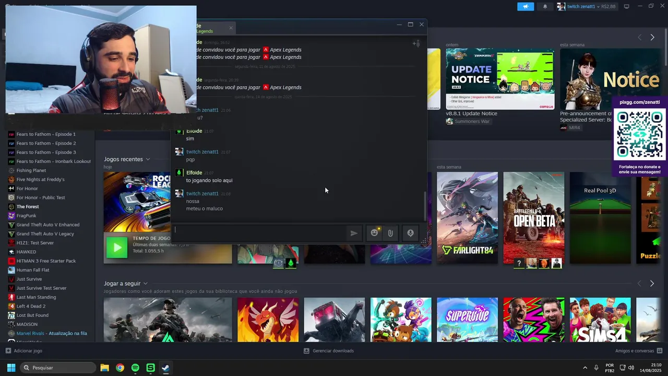668x376 pixels.
Task: Click the twitch zenatt1 profile avatar
Action: [561, 6]
